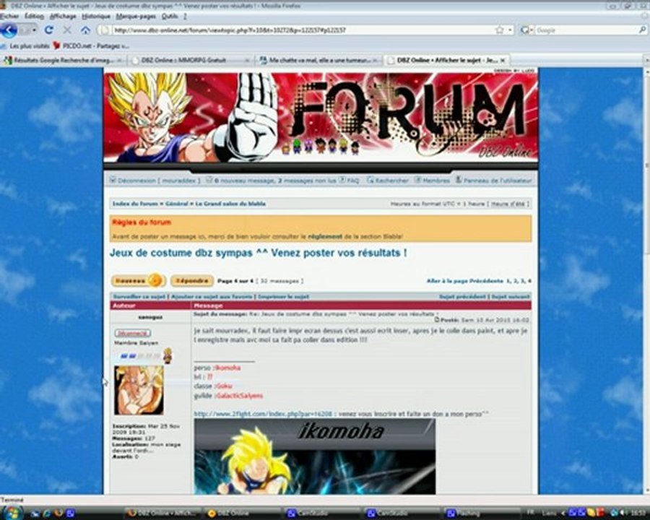This screenshot has height=520, width=650.
Task: Close the active DBZ Online Afficher le sujet tab
Action: [503, 60]
